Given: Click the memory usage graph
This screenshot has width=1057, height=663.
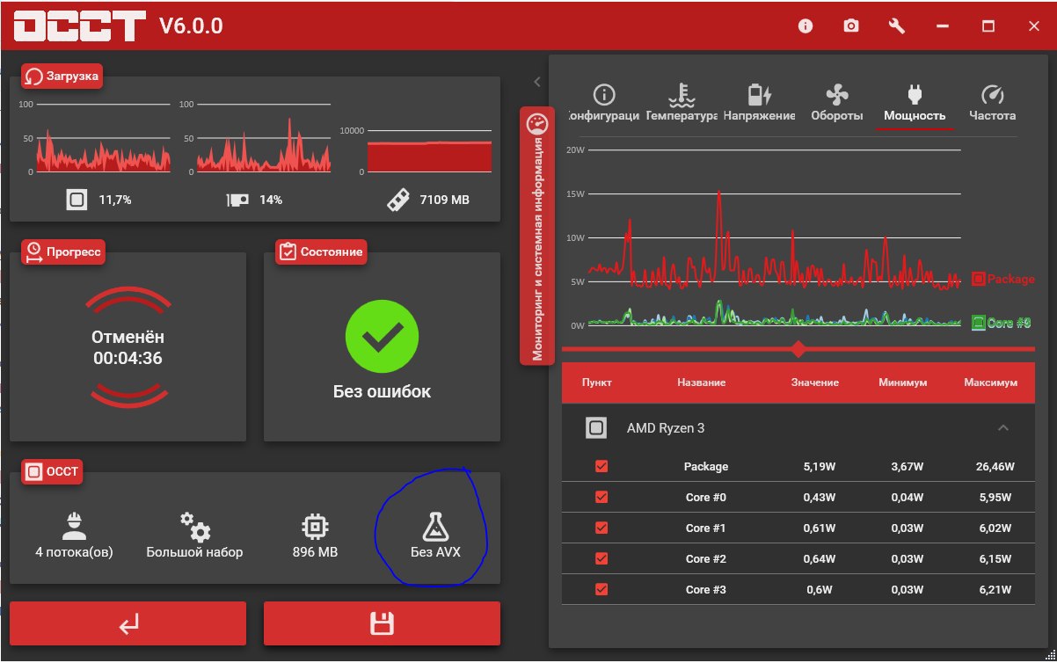Looking at the screenshot, I should [x=429, y=150].
